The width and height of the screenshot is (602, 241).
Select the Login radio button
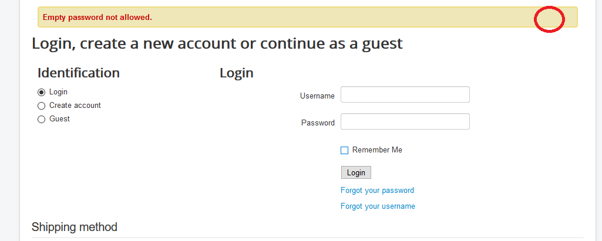tap(41, 92)
